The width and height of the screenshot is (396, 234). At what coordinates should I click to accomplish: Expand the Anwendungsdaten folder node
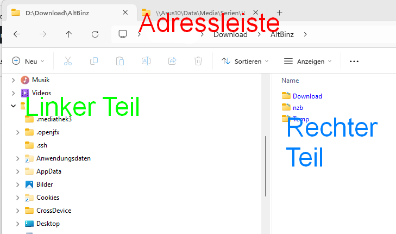pos(17,158)
